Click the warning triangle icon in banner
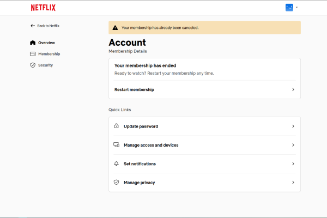This screenshot has width=327, height=218. tap(115, 28)
